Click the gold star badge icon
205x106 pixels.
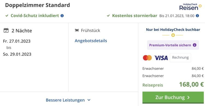pos(173,35)
